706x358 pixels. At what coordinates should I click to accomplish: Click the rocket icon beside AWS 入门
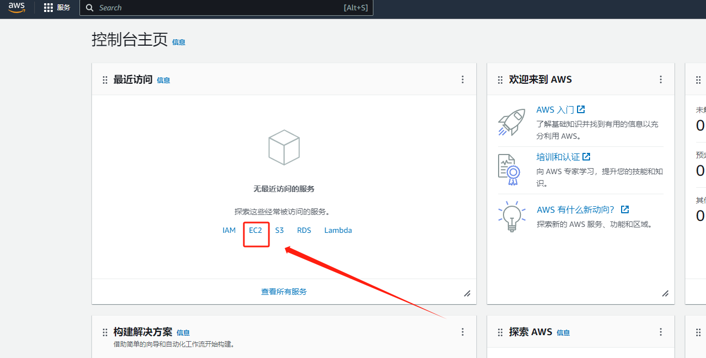[x=512, y=122]
